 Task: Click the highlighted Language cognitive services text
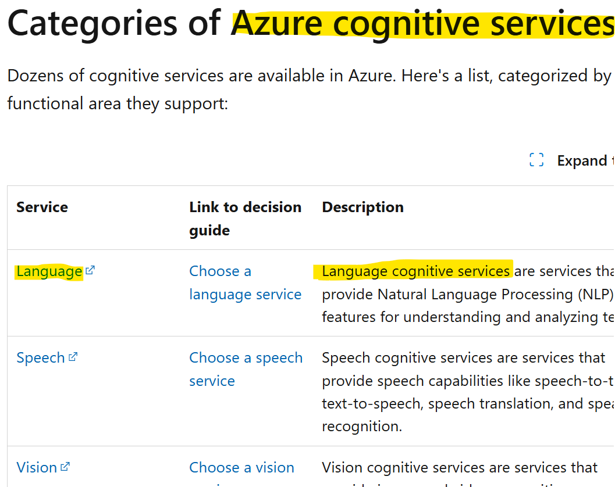coord(416,271)
